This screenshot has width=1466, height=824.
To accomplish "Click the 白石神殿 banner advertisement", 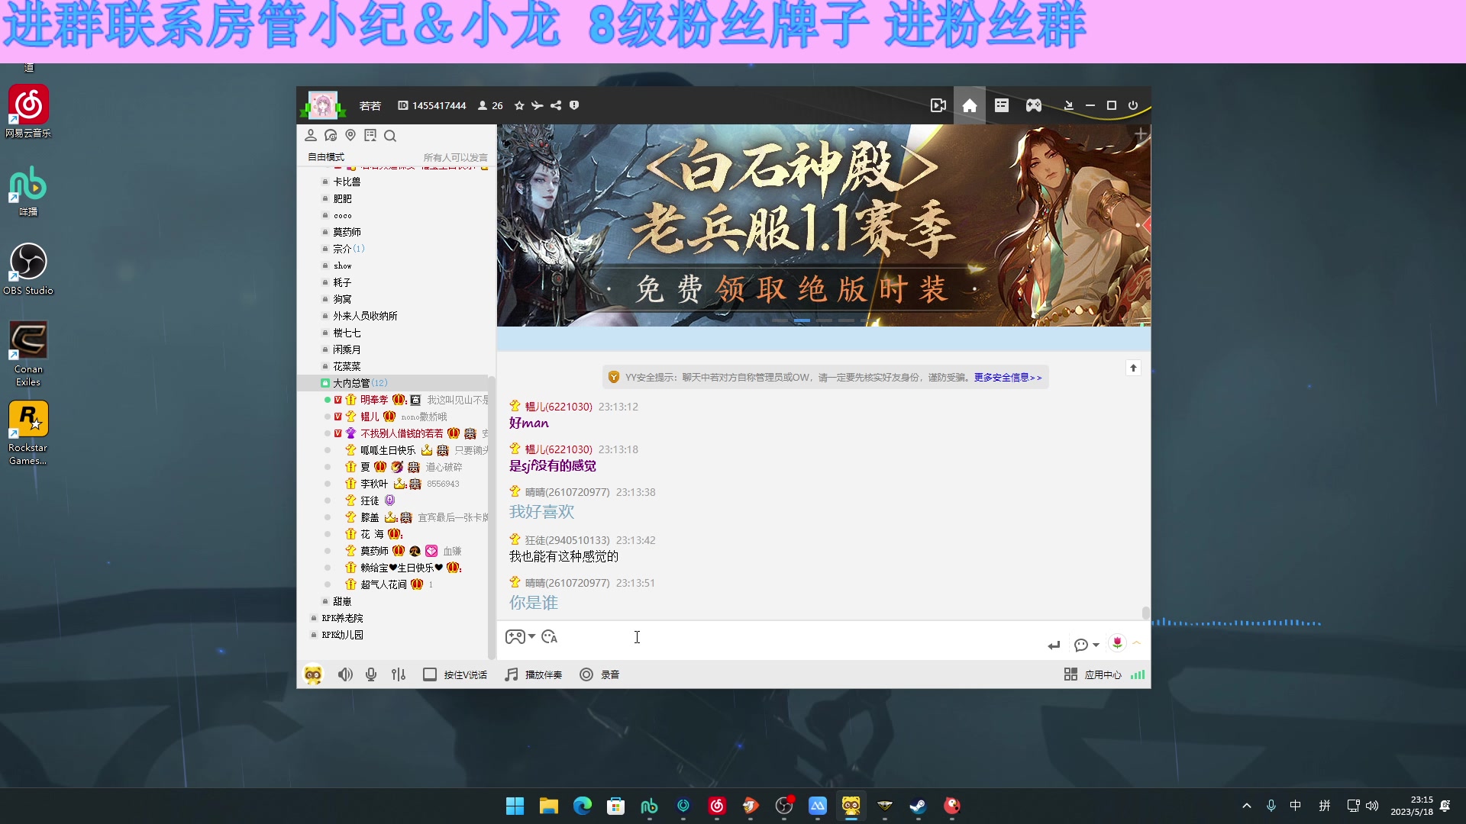I will pos(823,225).
